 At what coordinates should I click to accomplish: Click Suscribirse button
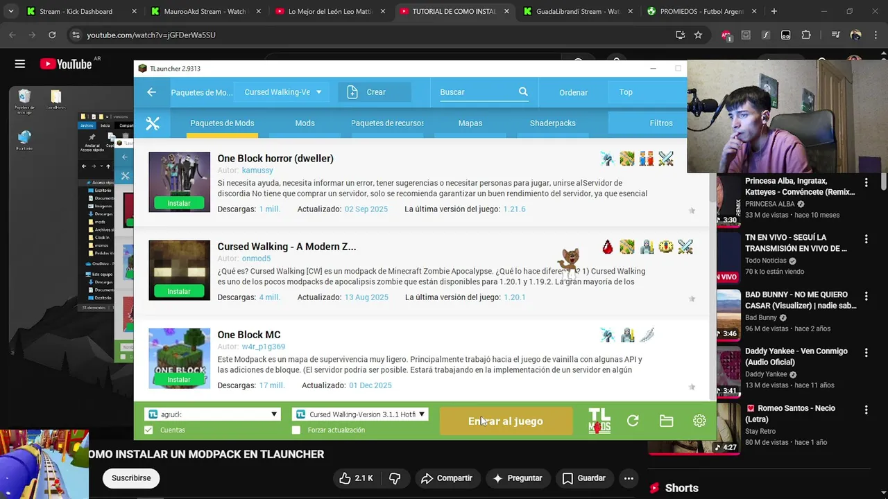pos(131,478)
